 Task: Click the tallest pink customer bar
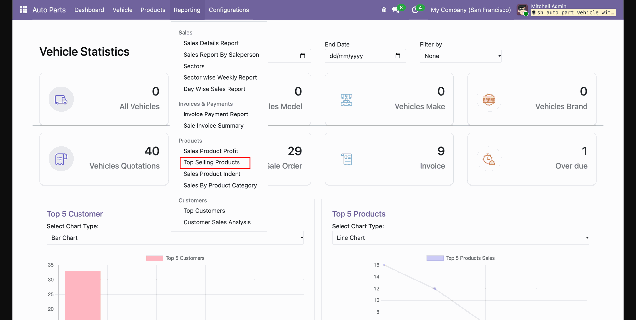83,296
